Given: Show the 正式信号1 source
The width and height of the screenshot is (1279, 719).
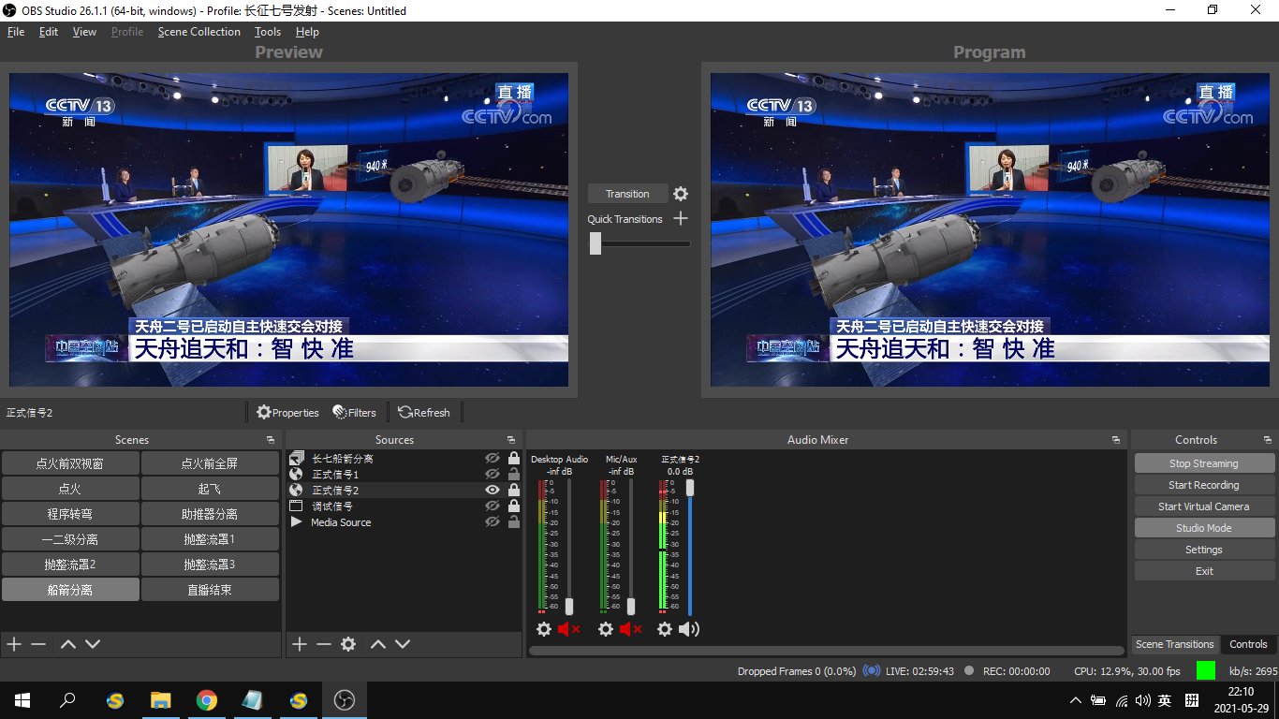Looking at the screenshot, I should (x=492, y=475).
